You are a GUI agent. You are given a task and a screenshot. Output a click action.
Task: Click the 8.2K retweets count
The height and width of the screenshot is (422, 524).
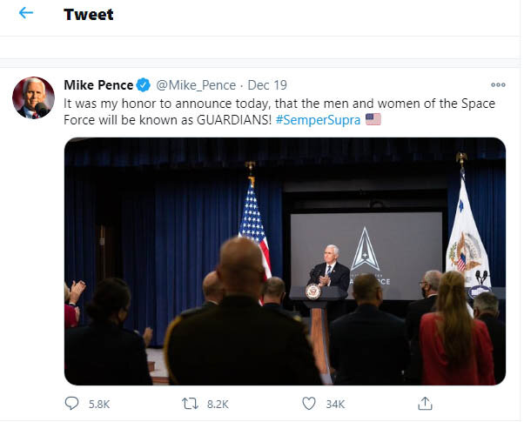pos(218,405)
